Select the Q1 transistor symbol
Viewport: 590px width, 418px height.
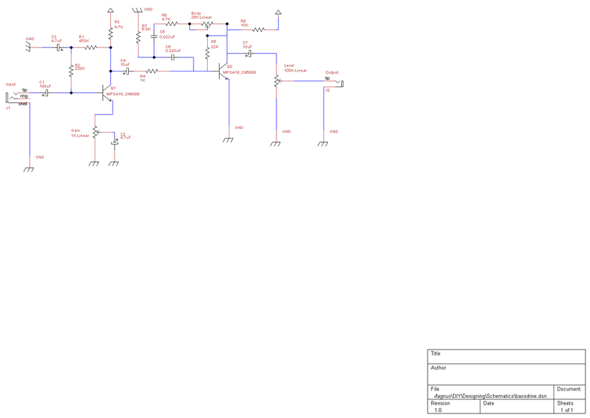click(x=107, y=93)
